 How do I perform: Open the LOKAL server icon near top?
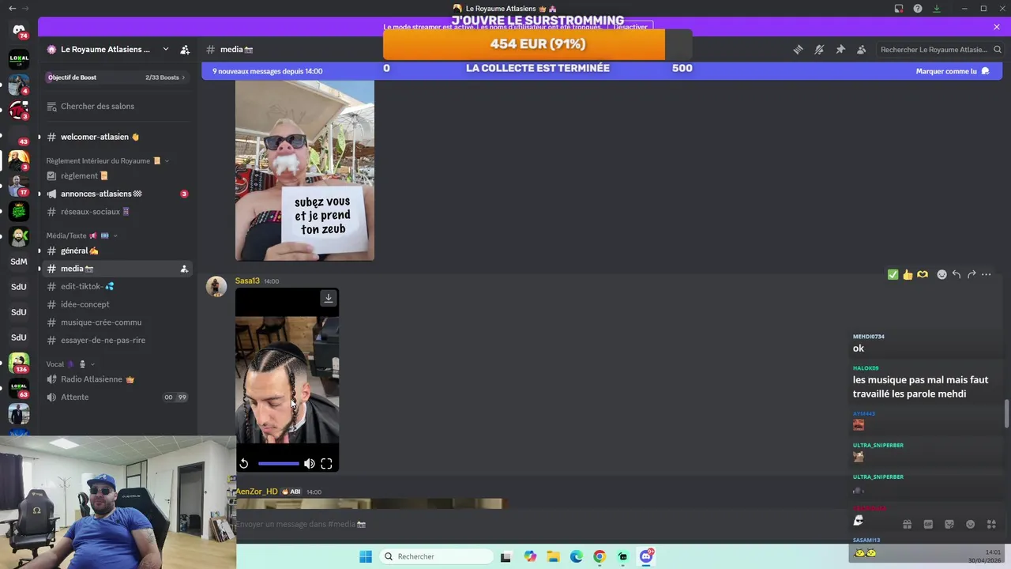[x=19, y=59]
